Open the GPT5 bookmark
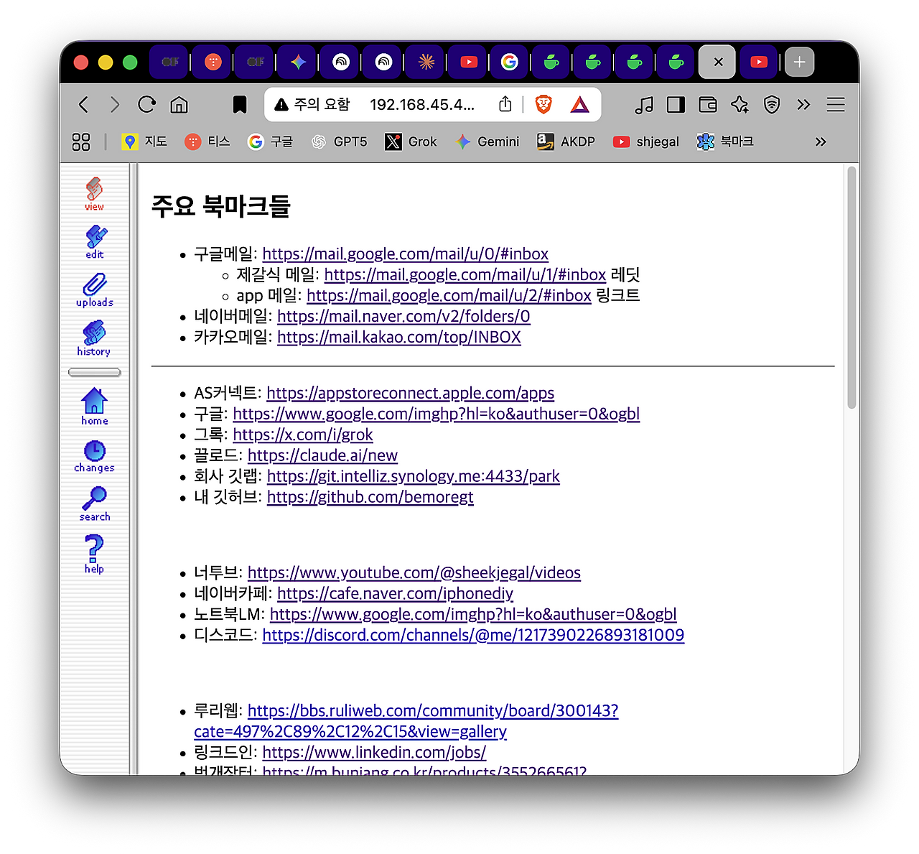 tap(339, 141)
